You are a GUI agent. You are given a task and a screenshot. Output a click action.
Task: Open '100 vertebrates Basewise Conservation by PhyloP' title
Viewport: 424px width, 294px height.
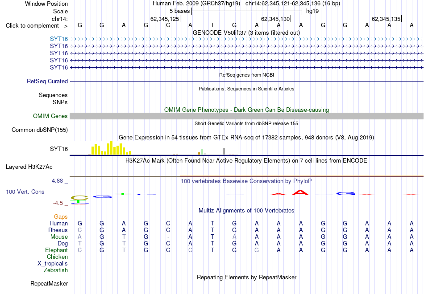pos(246,181)
